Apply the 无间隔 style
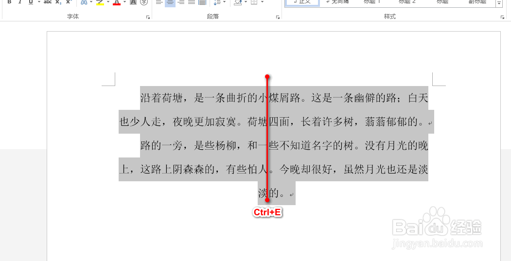This screenshot has width=511, height=261. (337, 1)
